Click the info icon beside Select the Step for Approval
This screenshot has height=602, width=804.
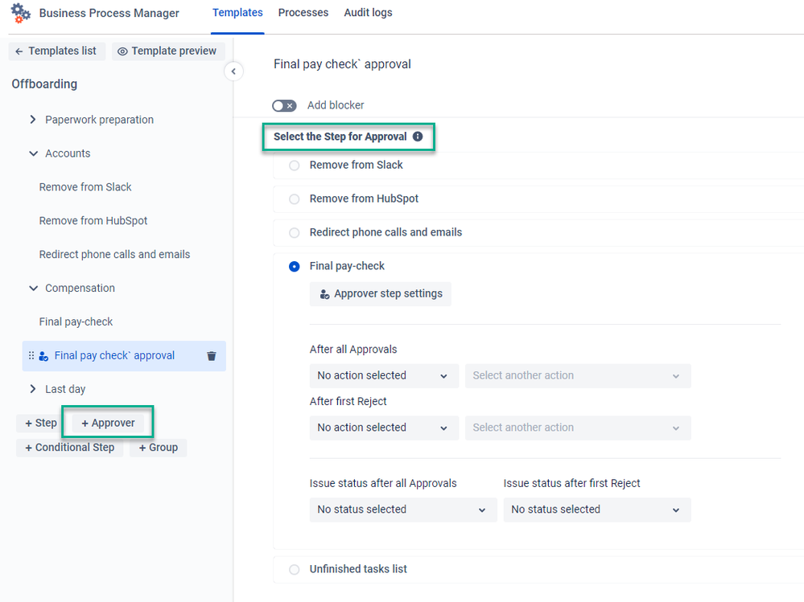418,136
